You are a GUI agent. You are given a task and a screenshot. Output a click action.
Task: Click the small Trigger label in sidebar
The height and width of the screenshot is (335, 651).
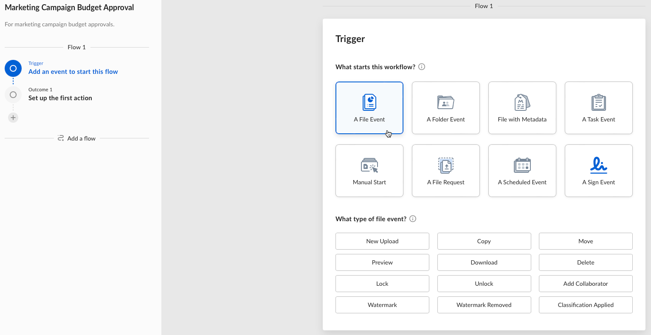[36, 63]
